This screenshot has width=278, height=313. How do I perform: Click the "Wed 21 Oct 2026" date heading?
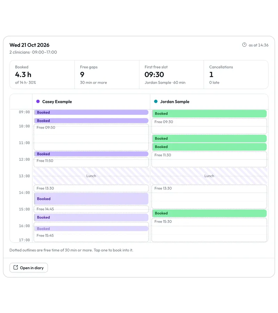point(29,45)
